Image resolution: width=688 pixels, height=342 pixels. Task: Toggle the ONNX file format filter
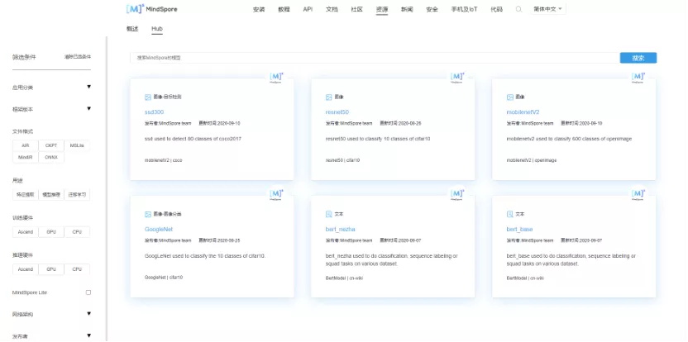coord(51,157)
